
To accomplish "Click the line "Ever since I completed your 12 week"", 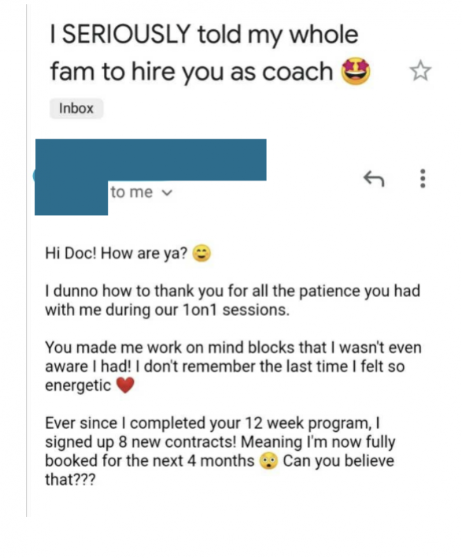I will point(213,423).
